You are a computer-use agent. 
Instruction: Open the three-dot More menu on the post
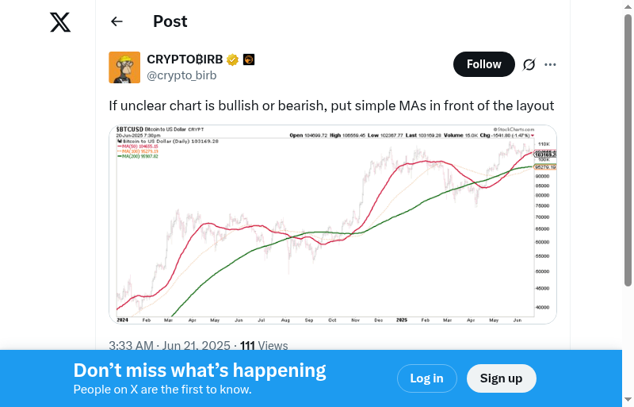coord(551,64)
